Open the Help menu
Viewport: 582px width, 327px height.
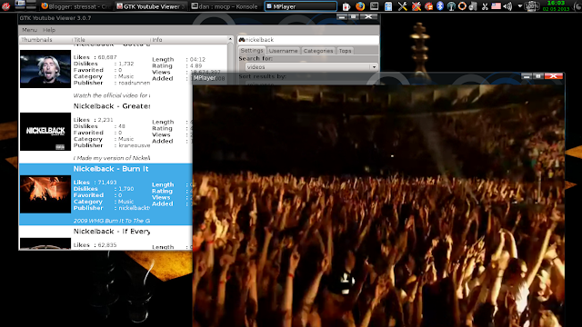point(49,30)
